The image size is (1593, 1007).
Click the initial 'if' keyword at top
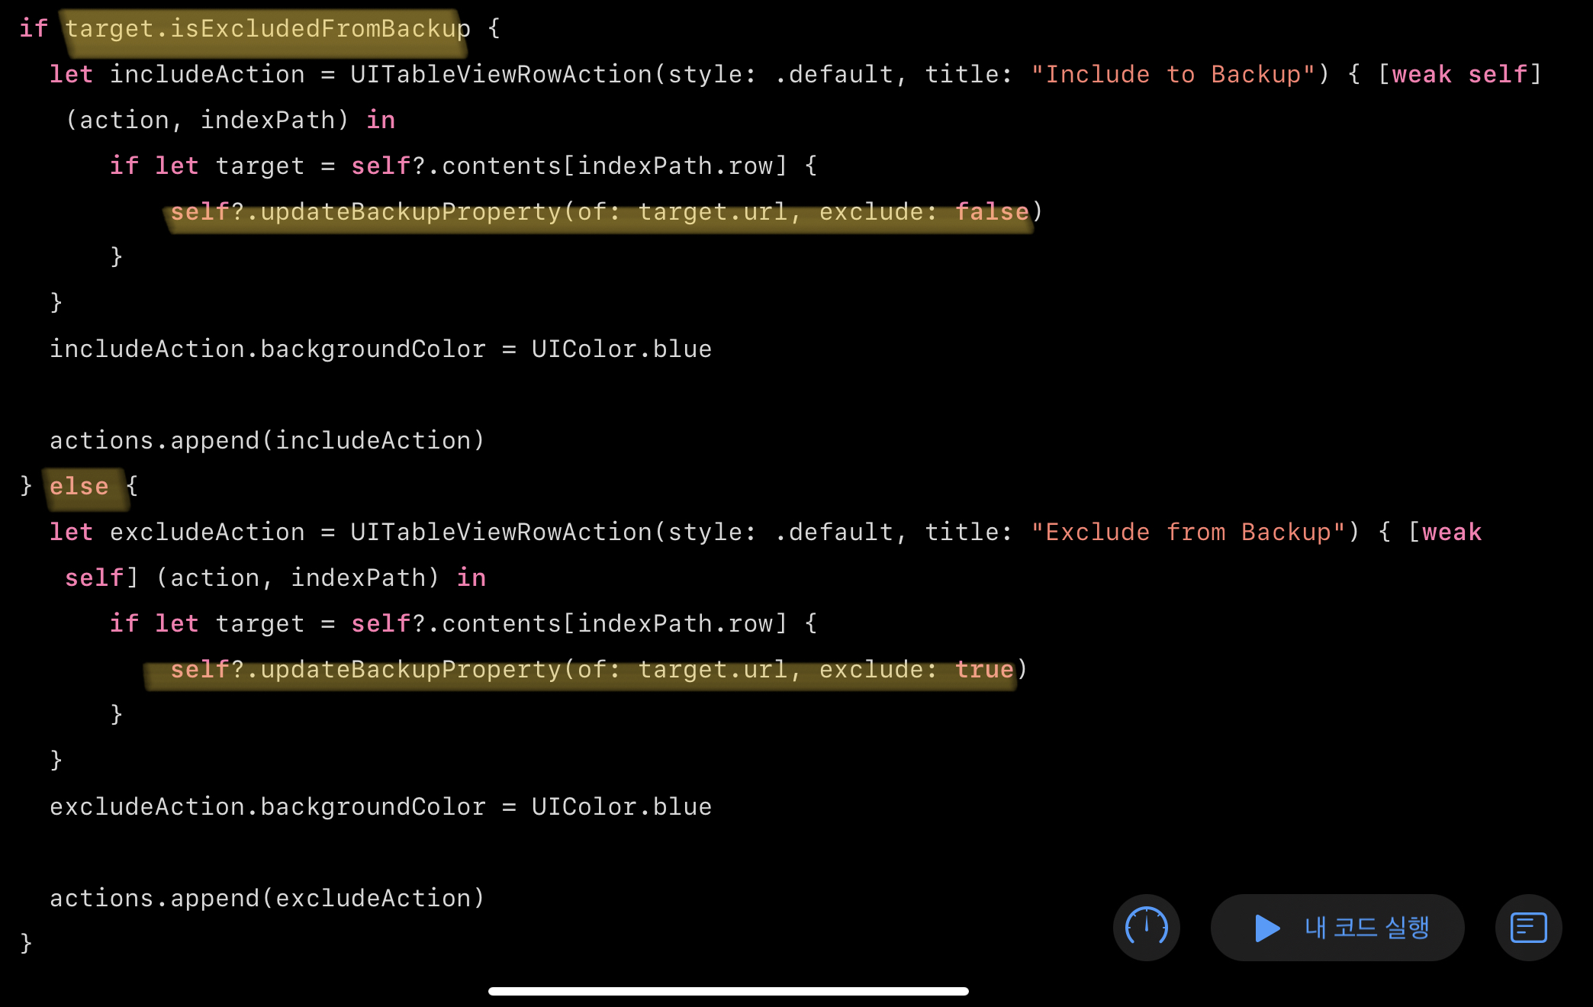pos(33,29)
